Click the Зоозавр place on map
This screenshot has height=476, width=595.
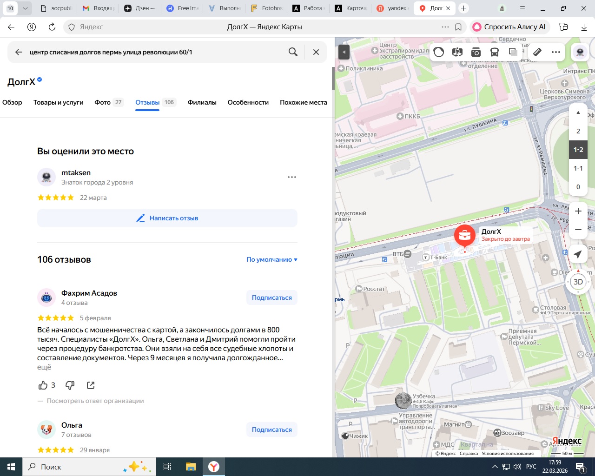(509, 433)
